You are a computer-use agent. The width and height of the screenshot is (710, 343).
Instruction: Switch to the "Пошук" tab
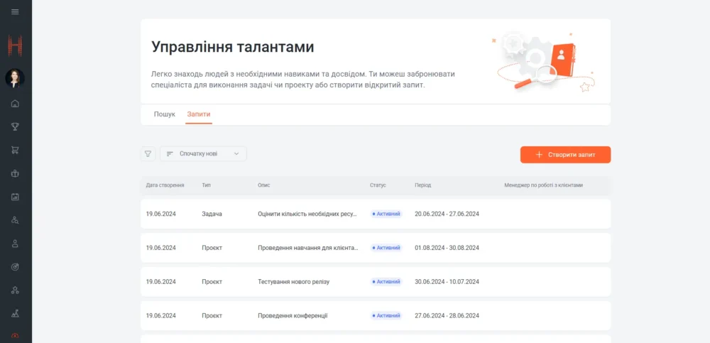click(x=165, y=114)
